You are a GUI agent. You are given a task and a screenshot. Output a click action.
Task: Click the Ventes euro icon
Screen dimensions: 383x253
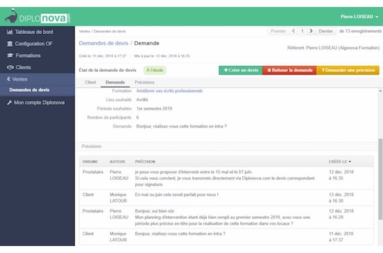point(9,79)
